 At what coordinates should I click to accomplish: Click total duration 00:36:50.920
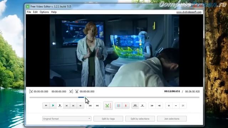pos(192,91)
